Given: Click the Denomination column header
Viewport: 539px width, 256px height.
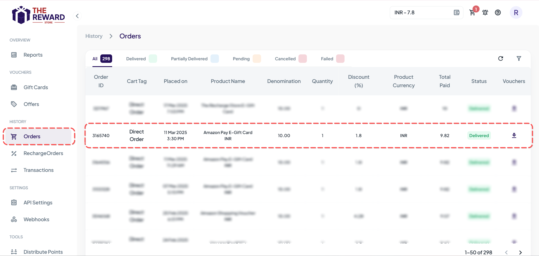Looking at the screenshot, I should click(x=284, y=81).
